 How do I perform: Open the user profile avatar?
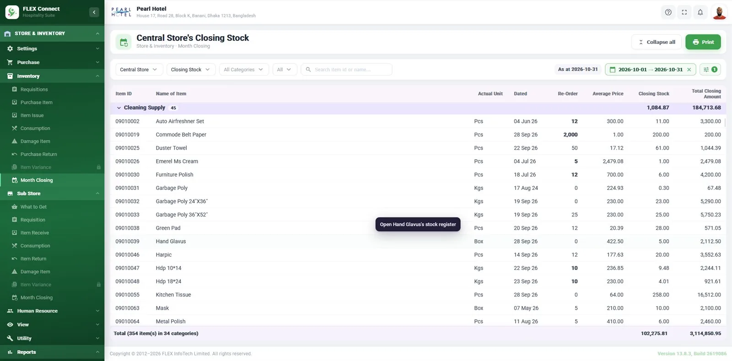pos(719,12)
